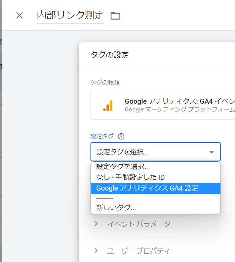This screenshot has width=235, height=262.
Task: Close the tag editor with the X icon
Action: point(20,15)
